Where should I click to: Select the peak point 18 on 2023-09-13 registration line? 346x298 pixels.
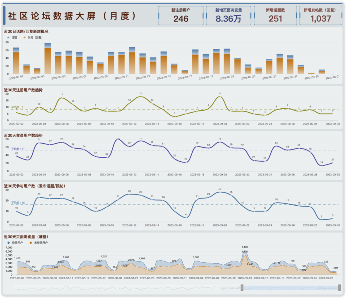coord(141,97)
